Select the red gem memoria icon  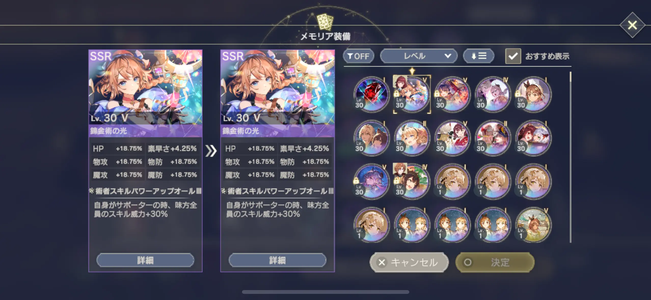pyautogui.click(x=371, y=94)
